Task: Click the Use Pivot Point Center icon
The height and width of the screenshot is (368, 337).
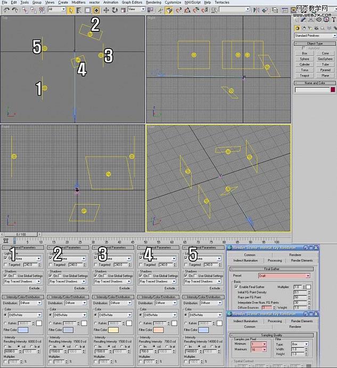Action: 151,10
